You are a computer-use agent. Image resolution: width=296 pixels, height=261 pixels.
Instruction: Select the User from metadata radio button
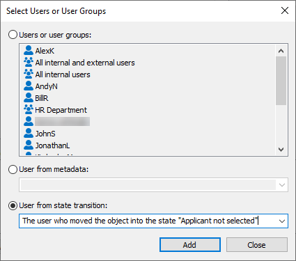pyautogui.click(x=13, y=169)
